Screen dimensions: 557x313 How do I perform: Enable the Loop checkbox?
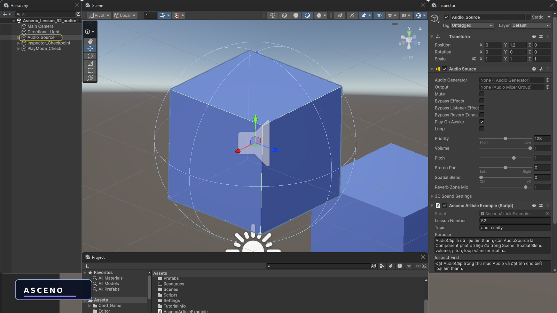coord(482,129)
